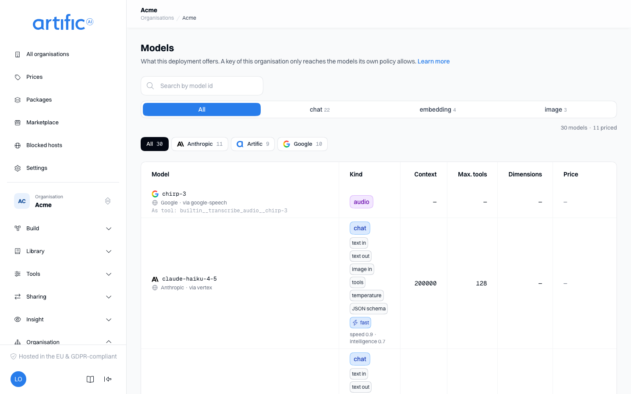Filter by All 30 providers
631x394 pixels.
pyautogui.click(x=155, y=144)
